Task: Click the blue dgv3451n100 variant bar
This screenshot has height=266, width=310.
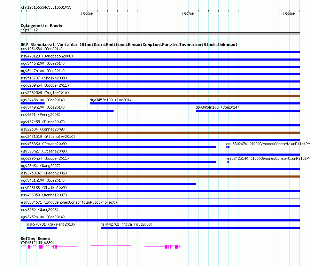Action: (108, 184)
